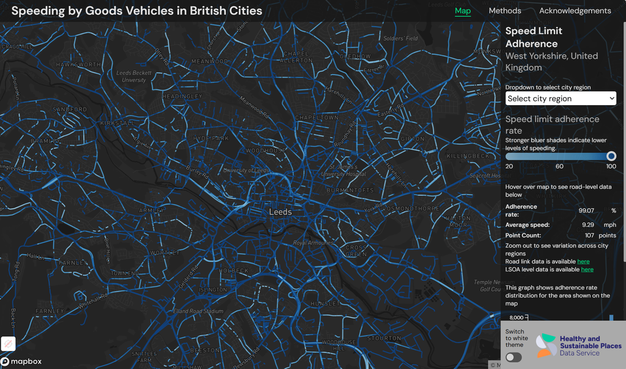Open the LSOA level data 'here' link
The image size is (626, 369).
(x=587, y=269)
